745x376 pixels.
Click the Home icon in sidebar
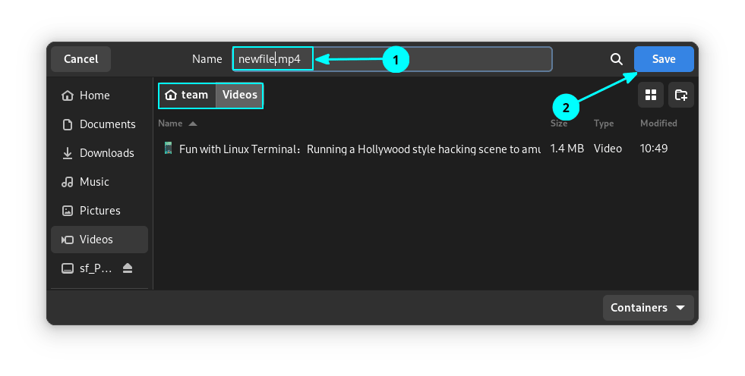(68, 96)
